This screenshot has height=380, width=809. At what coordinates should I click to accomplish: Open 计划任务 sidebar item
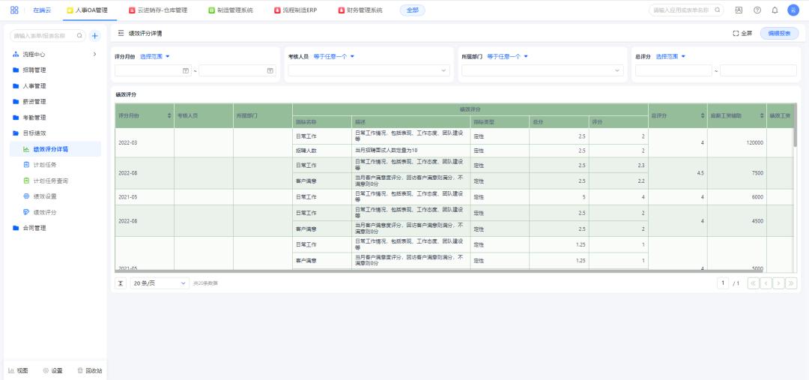(55, 165)
